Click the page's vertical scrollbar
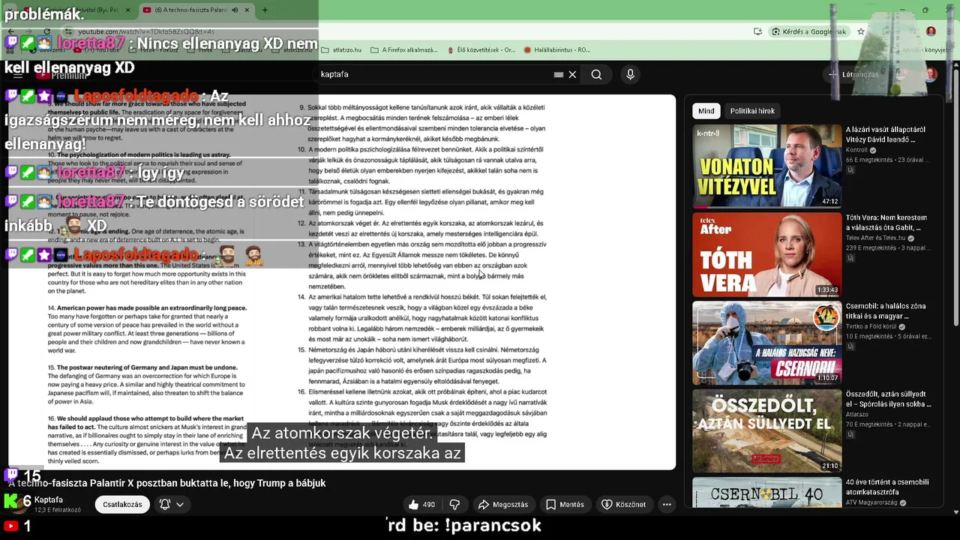Viewport: 960px width, 540px height. [x=955, y=198]
